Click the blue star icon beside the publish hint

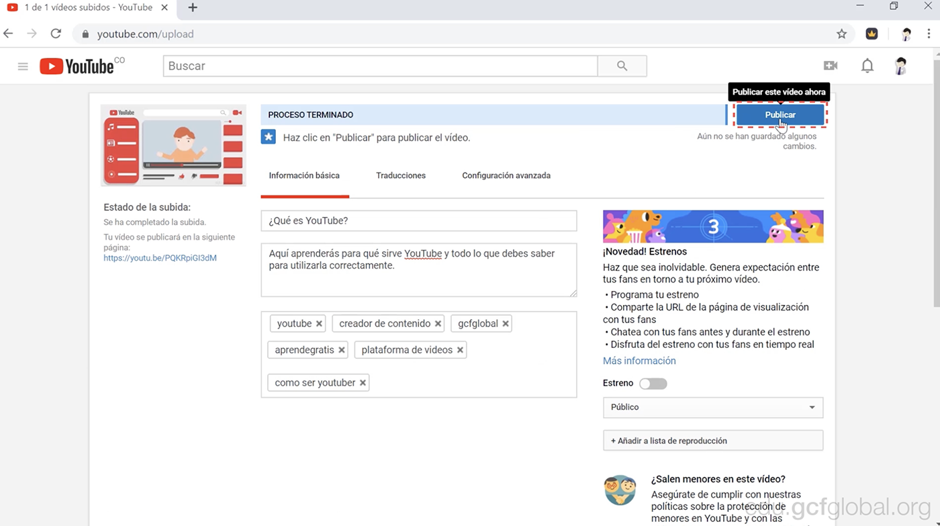coord(268,137)
